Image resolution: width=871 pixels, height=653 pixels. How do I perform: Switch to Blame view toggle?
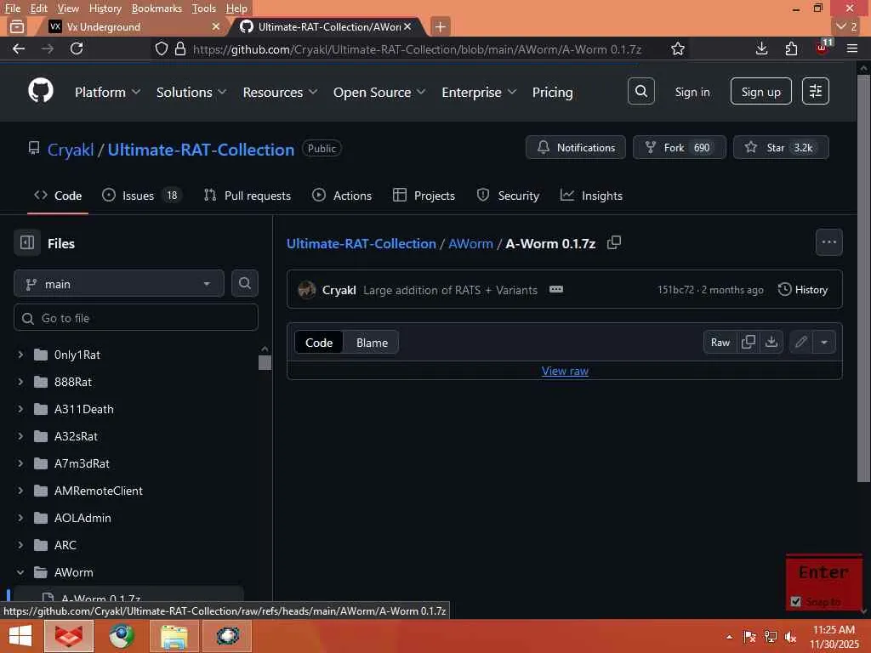pyautogui.click(x=372, y=343)
